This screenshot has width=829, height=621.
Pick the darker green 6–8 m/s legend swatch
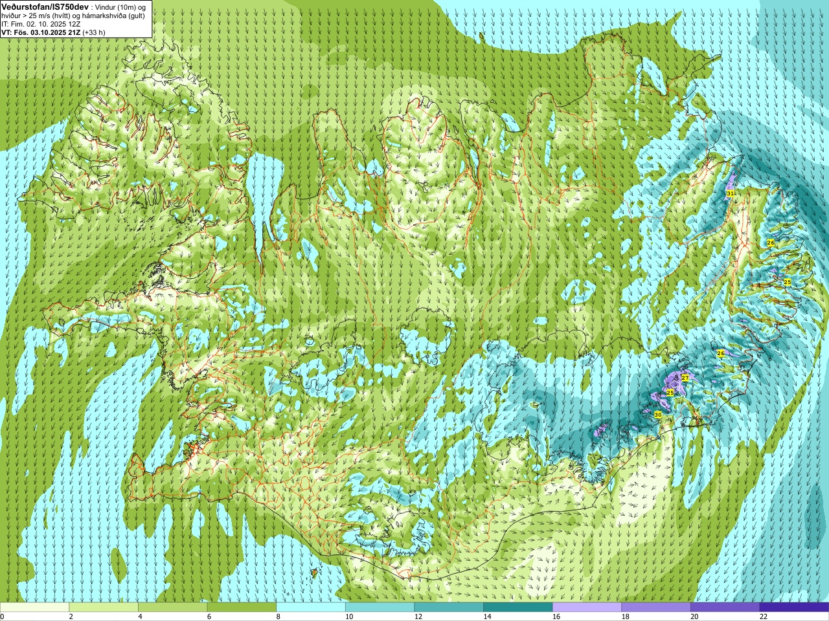point(242,607)
